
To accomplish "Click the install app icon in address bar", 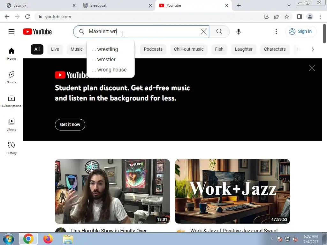I will (x=266, y=17).
